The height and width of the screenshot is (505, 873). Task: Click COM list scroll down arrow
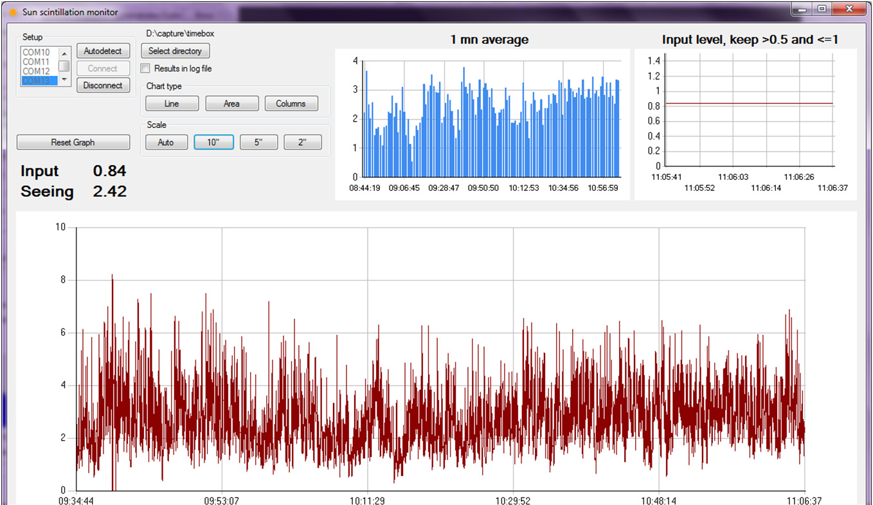click(x=64, y=80)
